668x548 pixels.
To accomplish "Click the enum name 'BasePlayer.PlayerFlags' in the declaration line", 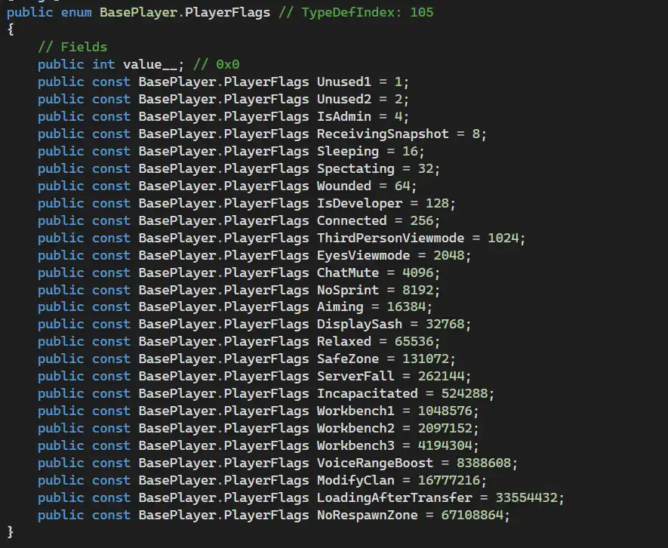I will (x=185, y=12).
